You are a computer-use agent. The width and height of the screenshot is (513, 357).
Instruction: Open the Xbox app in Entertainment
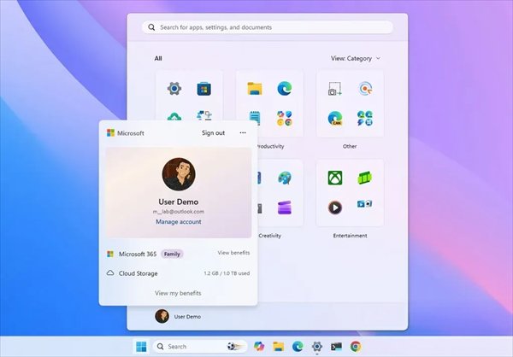(335, 178)
